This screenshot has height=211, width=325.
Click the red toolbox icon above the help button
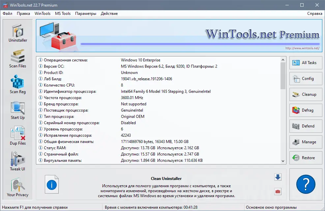pos(278,192)
